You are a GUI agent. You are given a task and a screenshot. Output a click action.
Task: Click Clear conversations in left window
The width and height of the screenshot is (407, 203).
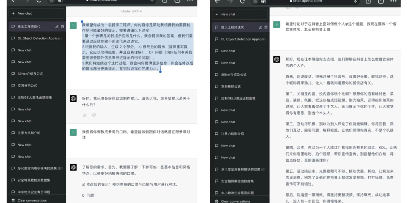[x=32, y=200]
